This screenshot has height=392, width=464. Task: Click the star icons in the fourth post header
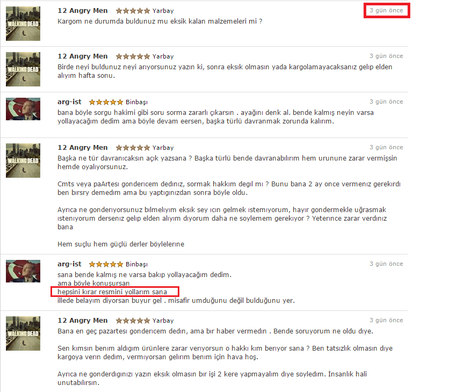(x=133, y=148)
